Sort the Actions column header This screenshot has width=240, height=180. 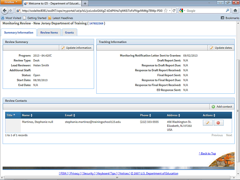point(209,115)
